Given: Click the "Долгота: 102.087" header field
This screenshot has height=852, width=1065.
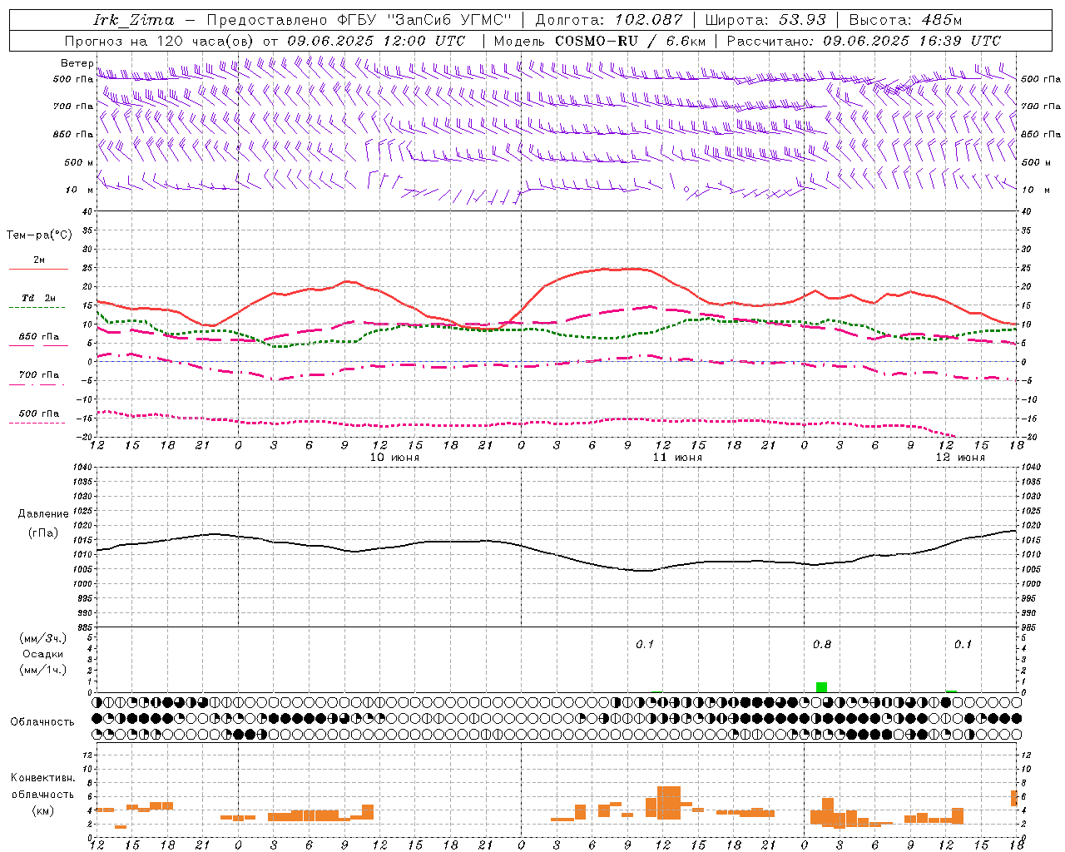Looking at the screenshot, I should 608,20.
